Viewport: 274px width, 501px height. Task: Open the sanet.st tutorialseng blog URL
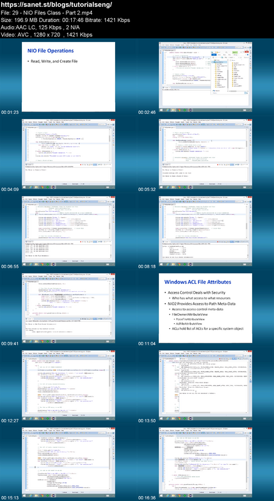click(x=56, y=5)
